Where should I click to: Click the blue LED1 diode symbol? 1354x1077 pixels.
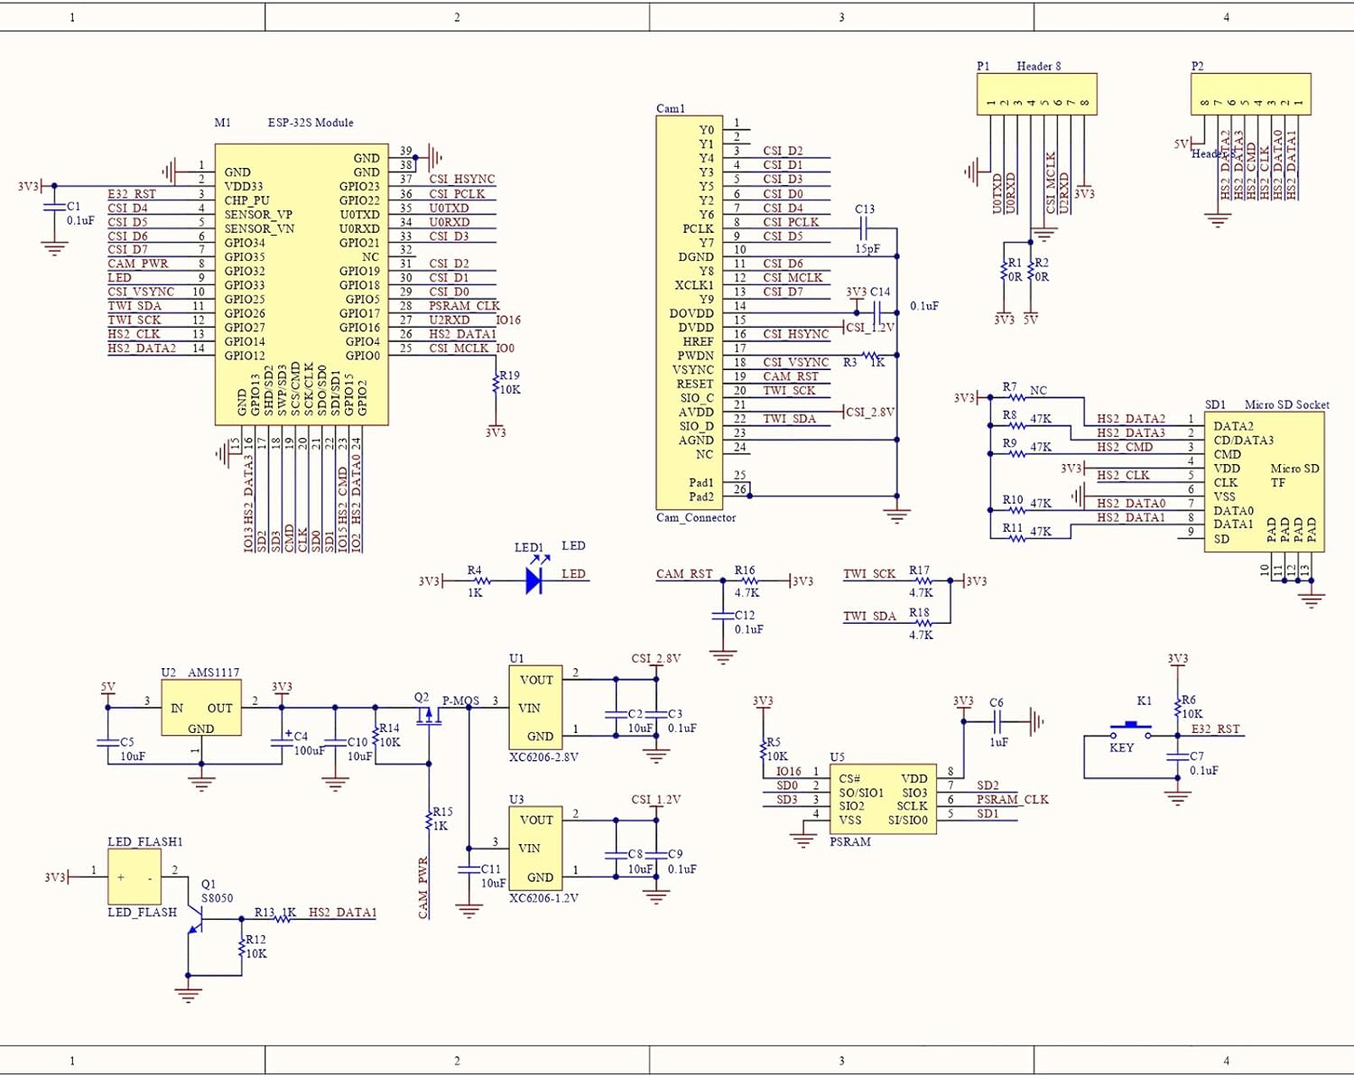click(x=533, y=581)
